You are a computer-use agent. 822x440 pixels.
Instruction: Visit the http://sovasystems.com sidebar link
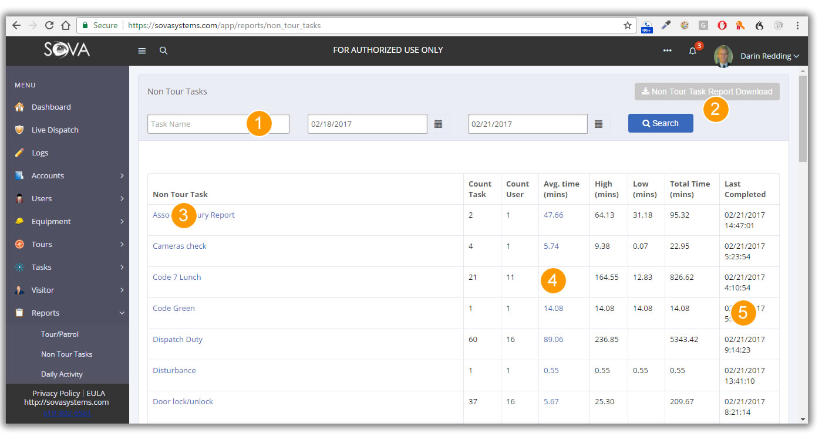click(66, 402)
